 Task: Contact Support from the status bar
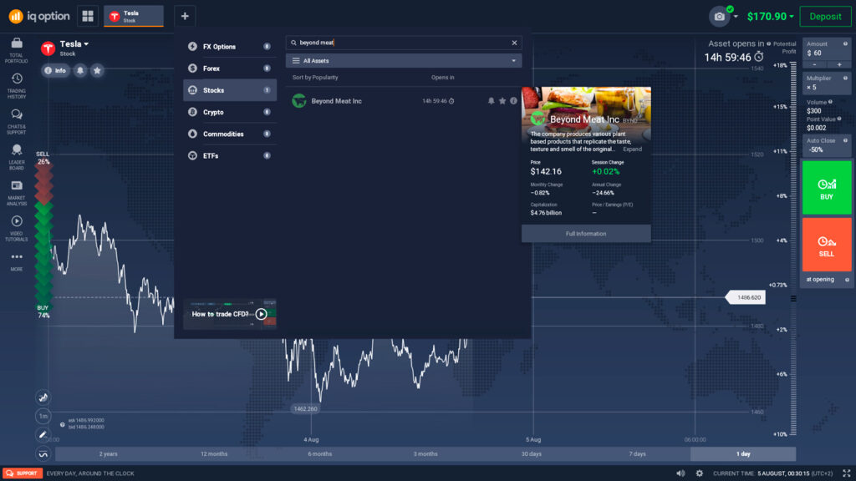coord(23,473)
